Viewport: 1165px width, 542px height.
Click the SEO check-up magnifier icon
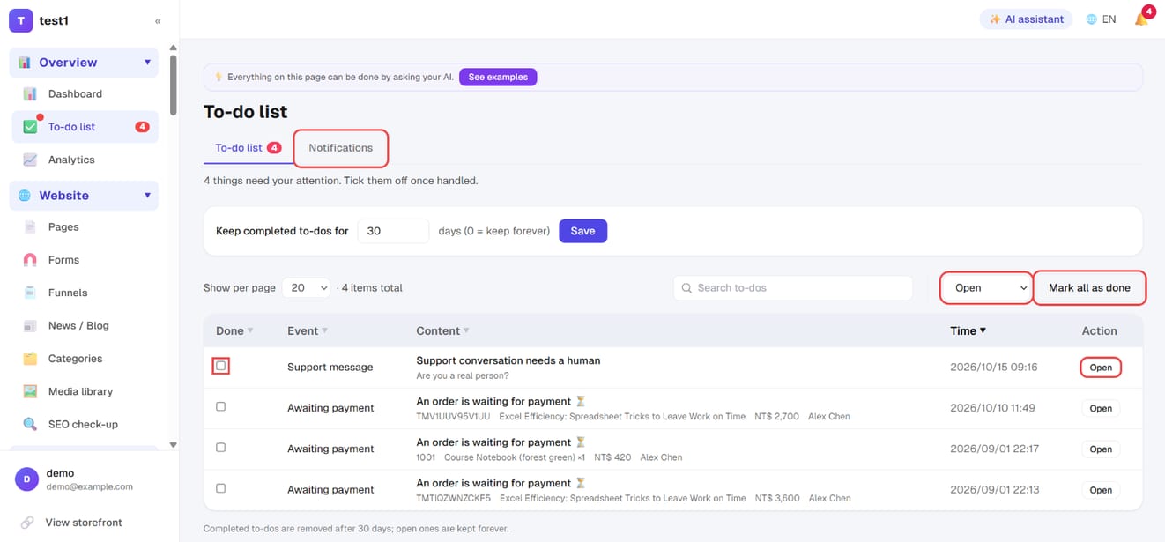click(30, 424)
